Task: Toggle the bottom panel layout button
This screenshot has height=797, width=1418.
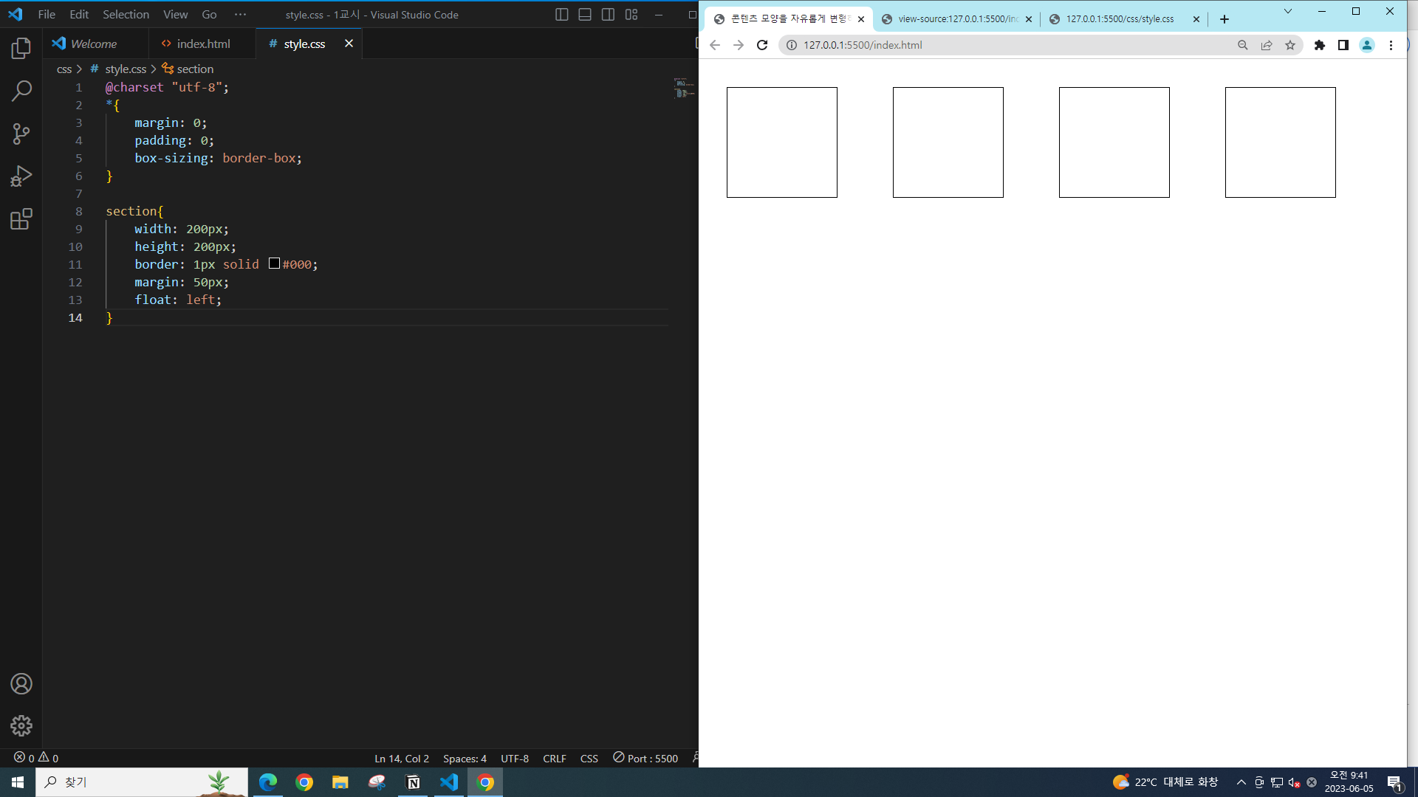Action: [x=585, y=15]
